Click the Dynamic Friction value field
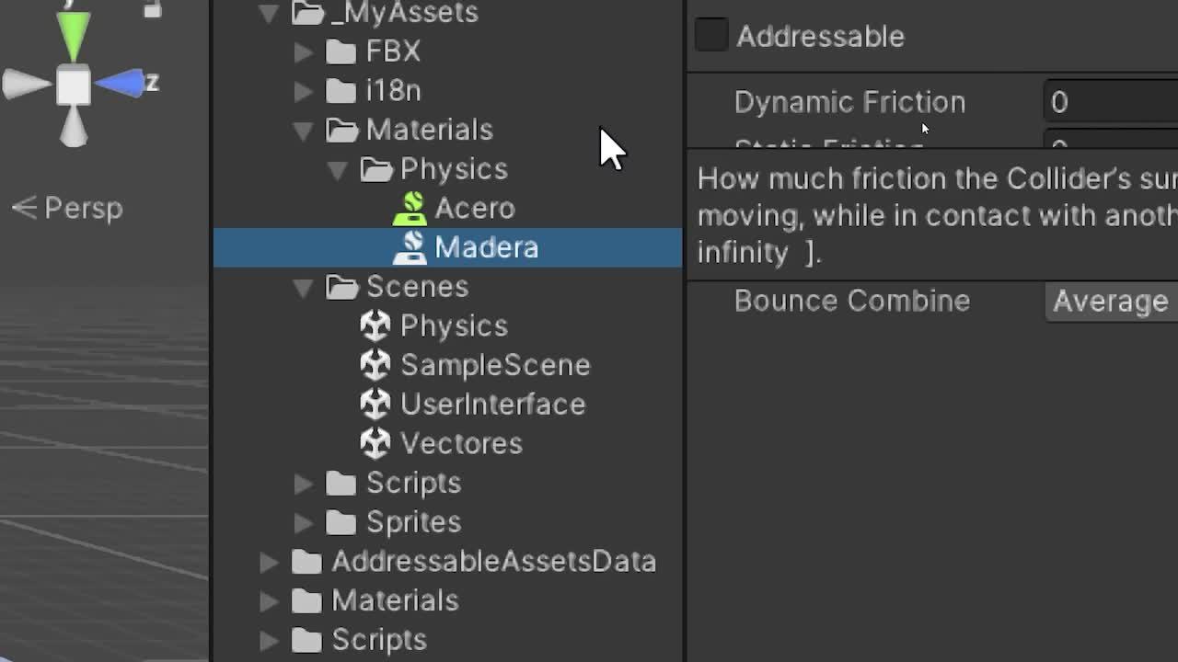This screenshot has height=662, width=1178. tap(1111, 102)
